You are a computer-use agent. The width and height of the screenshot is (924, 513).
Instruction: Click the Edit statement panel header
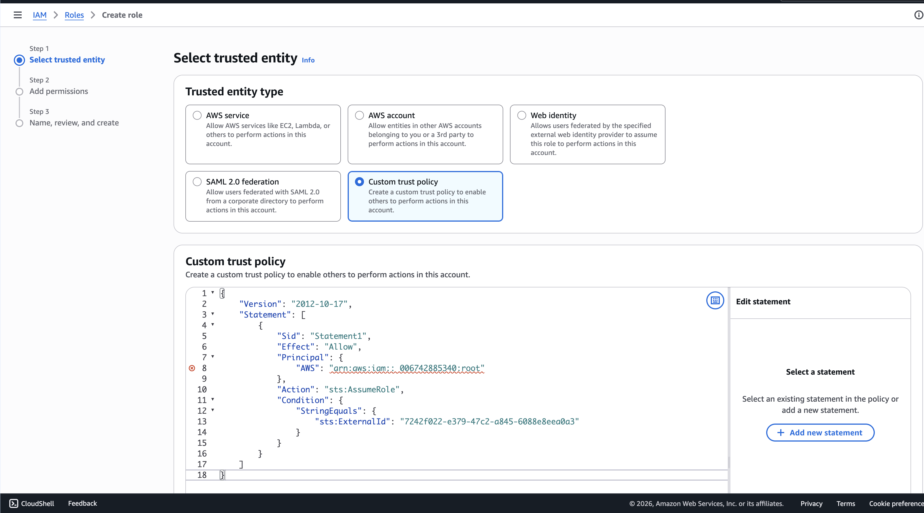click(x=763, y=302)
